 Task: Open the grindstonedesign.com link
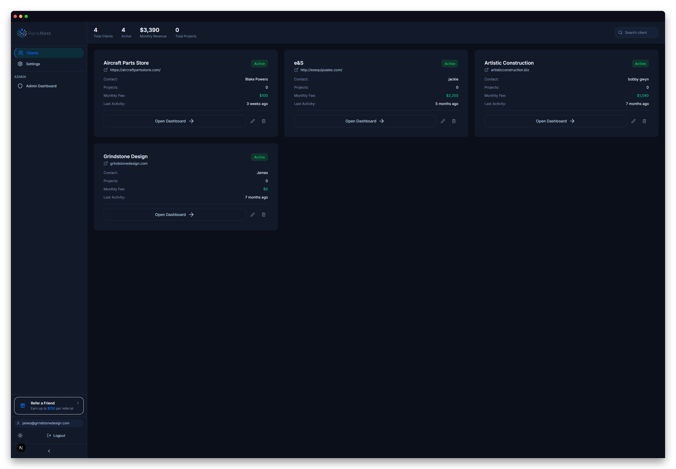pos(129,163)
